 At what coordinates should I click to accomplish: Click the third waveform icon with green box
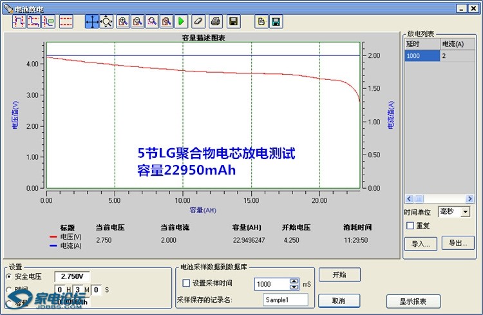(x=49, y=21)
